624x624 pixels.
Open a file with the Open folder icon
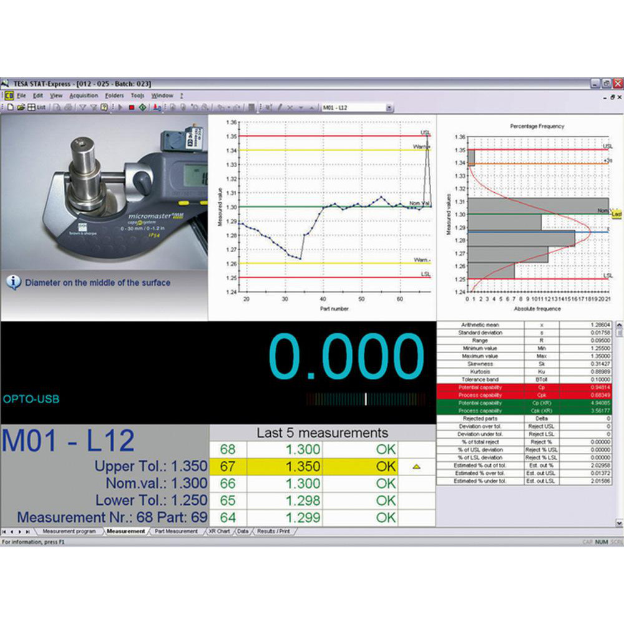tap(20, 107)
